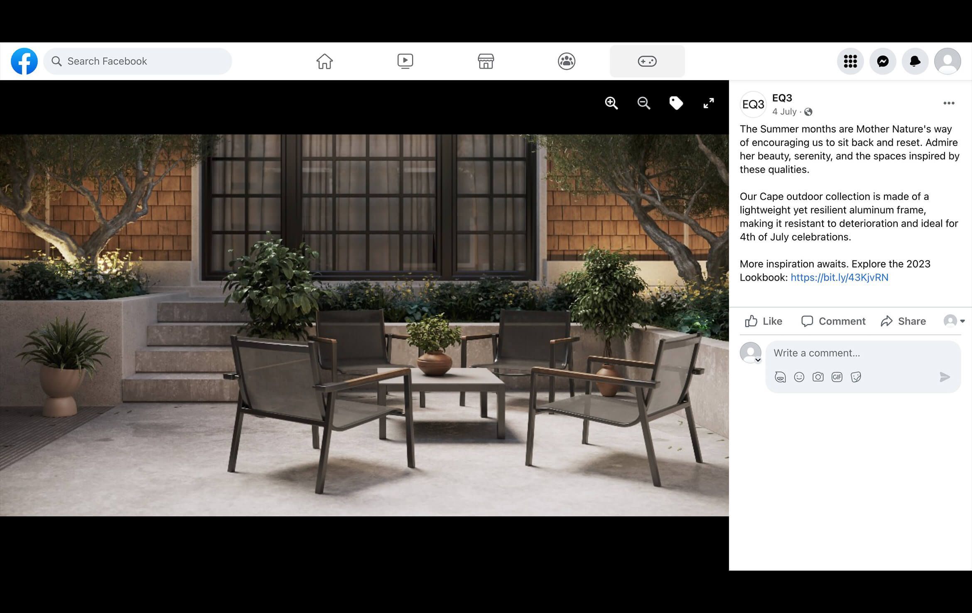Like the EQ3 post
972x613 pixels.
tap(763, 321)
